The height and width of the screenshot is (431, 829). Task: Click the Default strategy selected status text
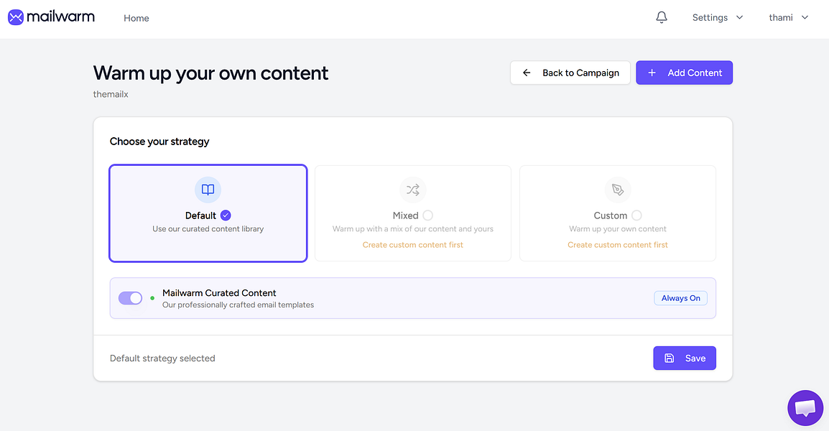162,358
